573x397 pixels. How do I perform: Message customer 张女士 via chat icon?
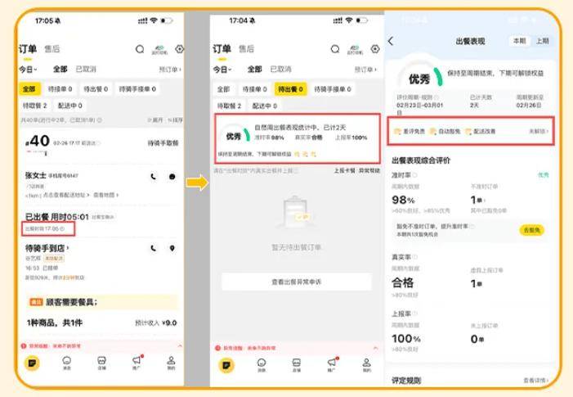click(172, 177)
